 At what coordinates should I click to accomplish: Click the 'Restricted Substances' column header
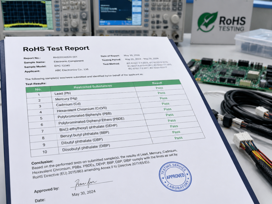pyautogui.click(x=93, y=86)
